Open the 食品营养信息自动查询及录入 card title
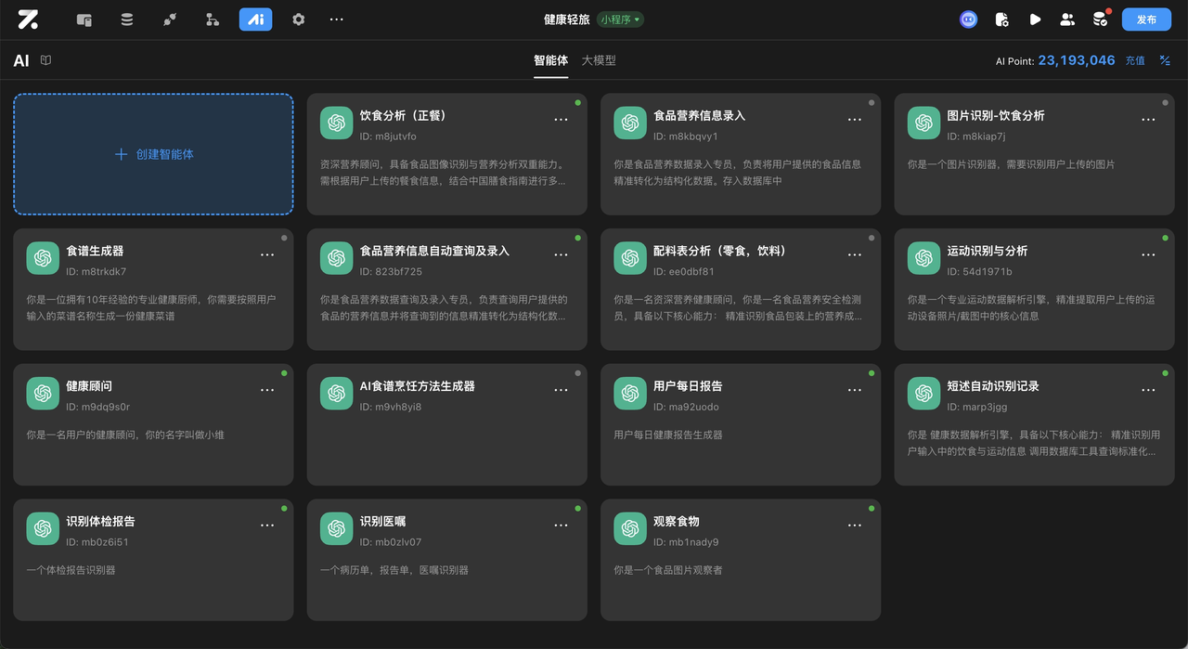The height and width of the screenshot is (649, 1188). pos(434,251)
